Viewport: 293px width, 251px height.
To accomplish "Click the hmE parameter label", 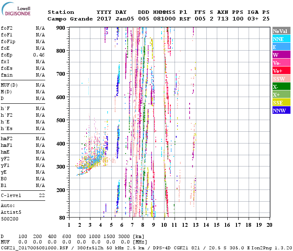I will pyautogui.click(x=5, y=152).
